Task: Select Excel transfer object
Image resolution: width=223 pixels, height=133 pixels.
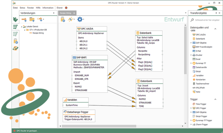Action: (x=196, y=59)
